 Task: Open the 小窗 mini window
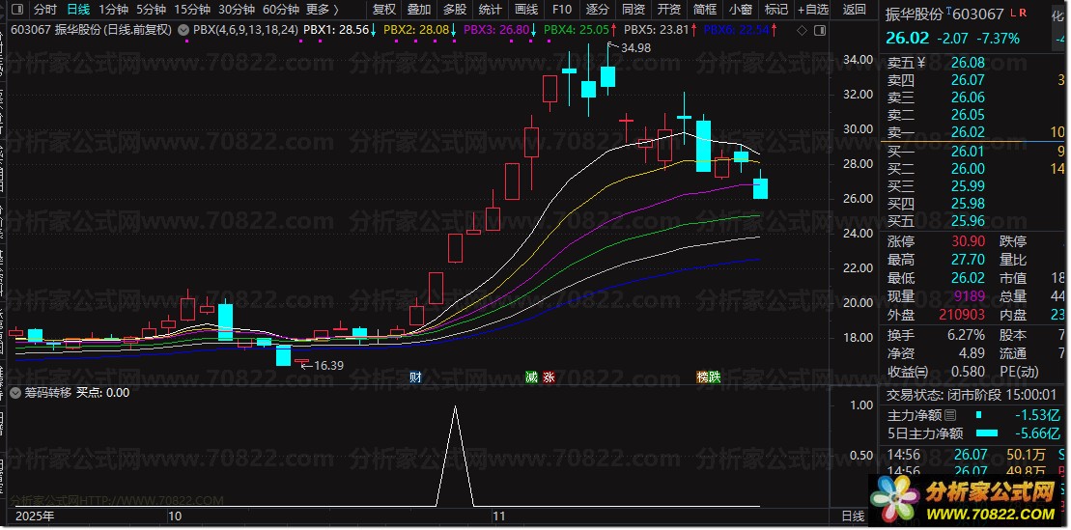tap(741, 10)
